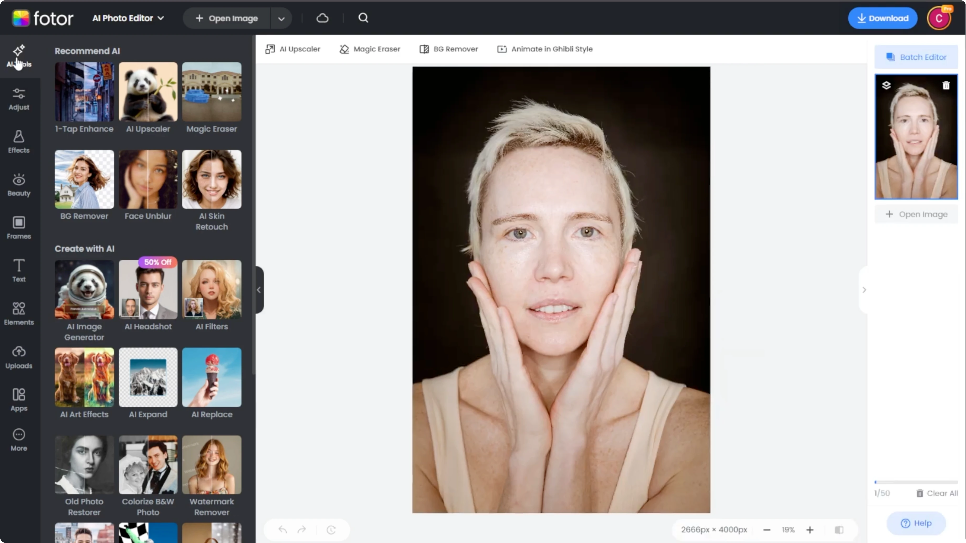Click Open Image in header

click(227, 18)
